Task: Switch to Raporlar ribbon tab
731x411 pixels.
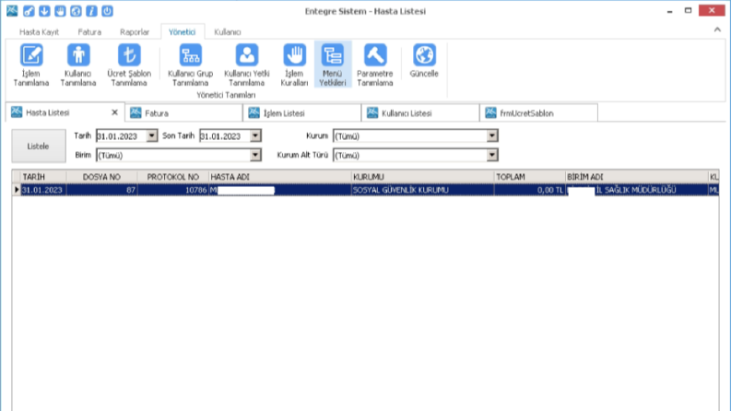Action: pos(135,32)
